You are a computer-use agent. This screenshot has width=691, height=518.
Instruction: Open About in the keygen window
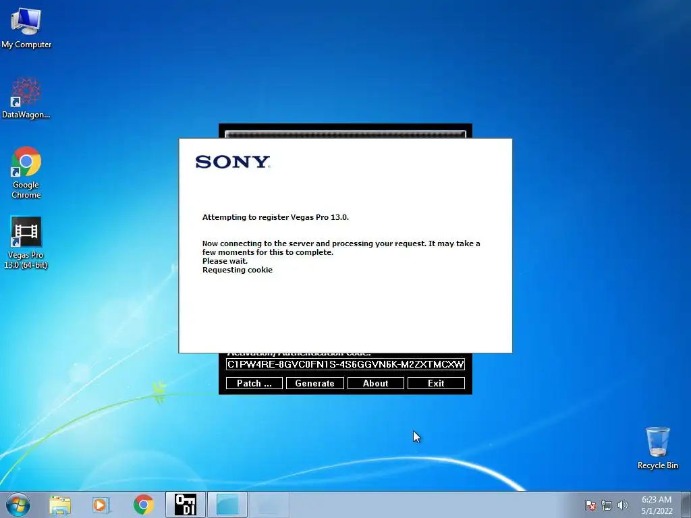pos(375,383)
